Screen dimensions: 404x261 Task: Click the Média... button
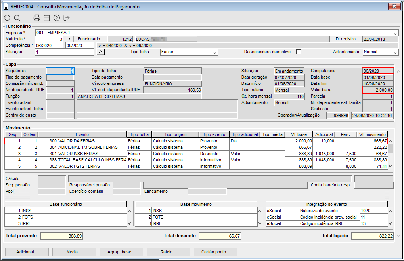coord(74,252)
